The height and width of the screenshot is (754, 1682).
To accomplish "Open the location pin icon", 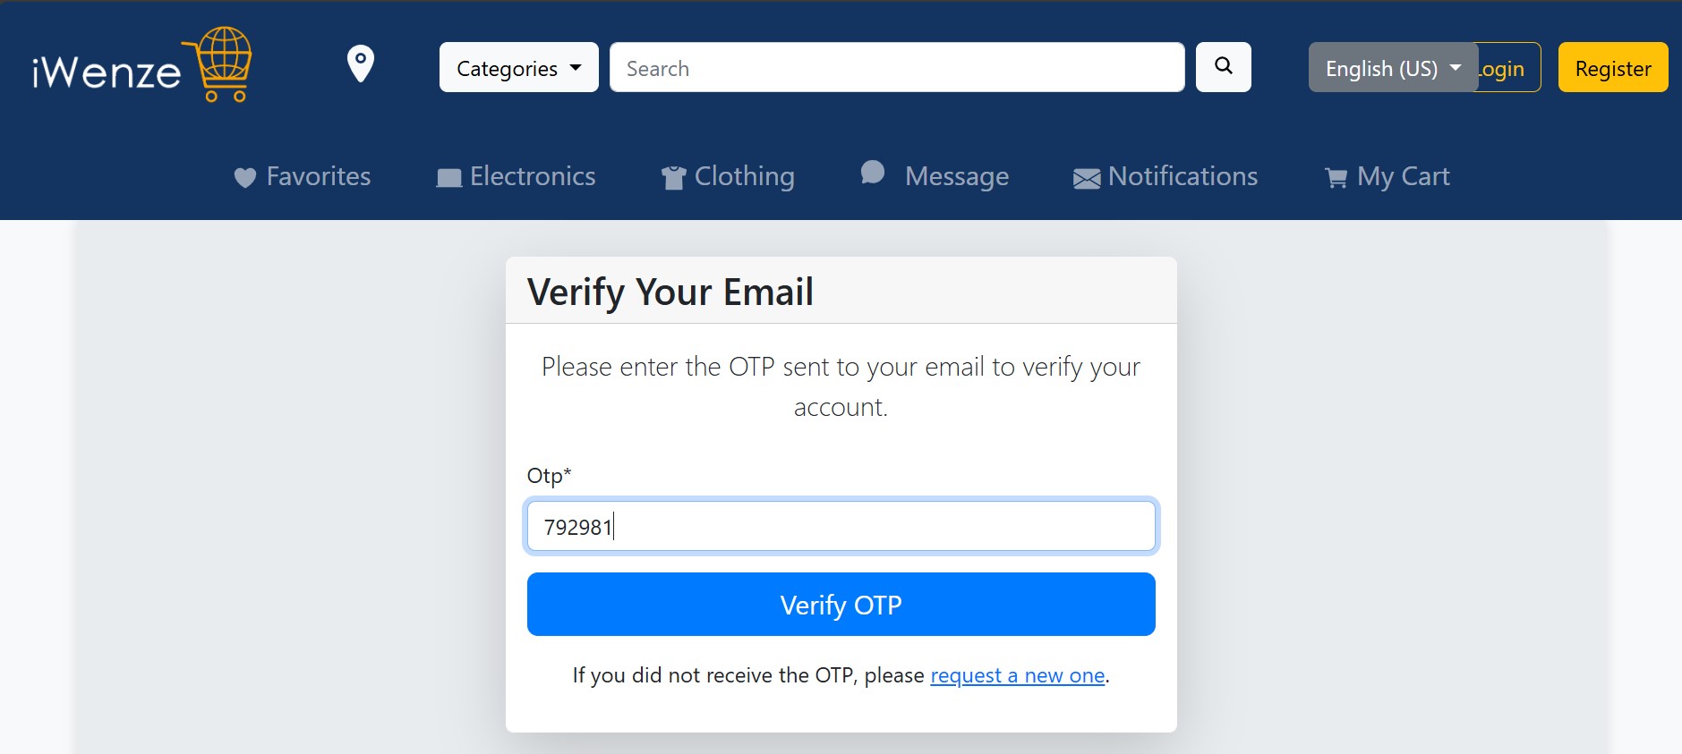I will [x=361, y=64].
